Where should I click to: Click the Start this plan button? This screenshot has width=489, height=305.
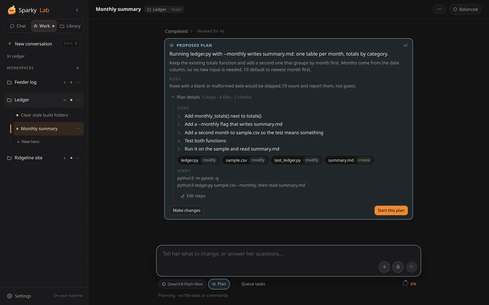coord(391,210)
